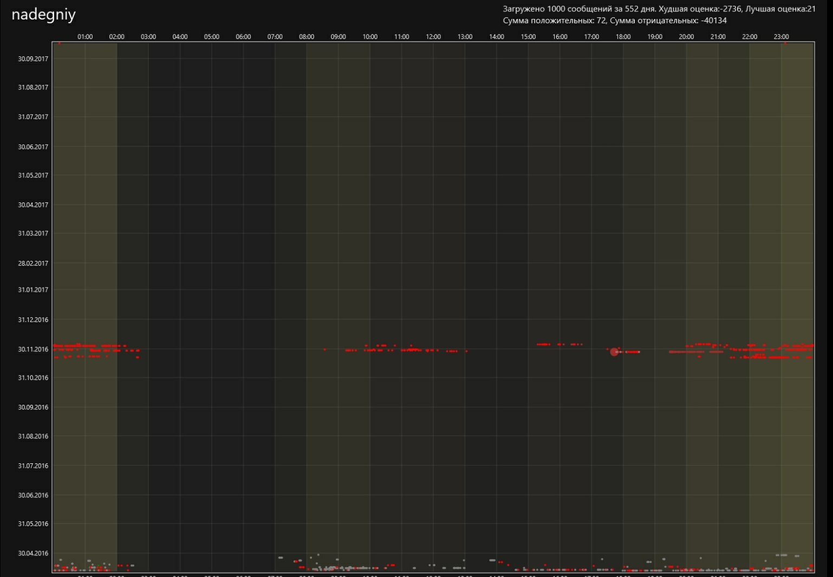Click the 18:00 hour label on top axis
Viewport: 833px width, 577px height.
pyautogui.click(x=623, y=37)
